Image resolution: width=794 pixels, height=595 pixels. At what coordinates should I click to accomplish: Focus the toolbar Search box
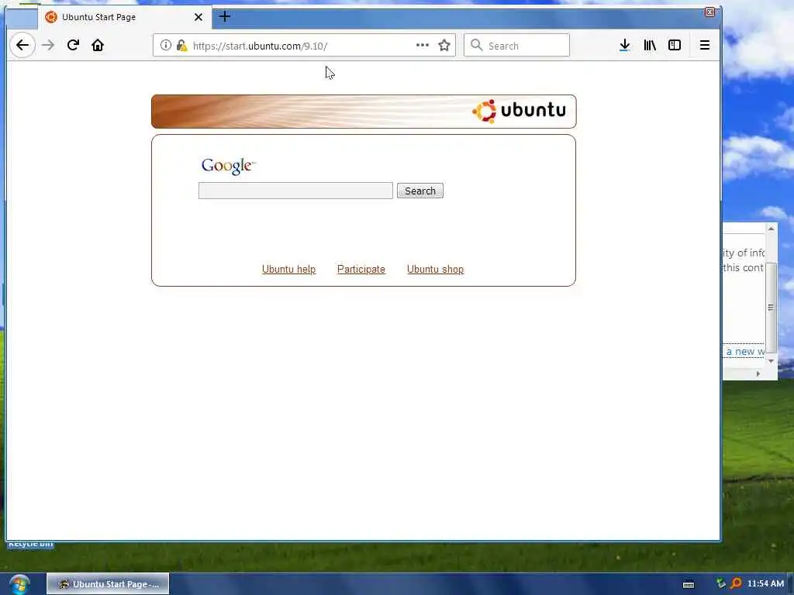tap(516, 46)
